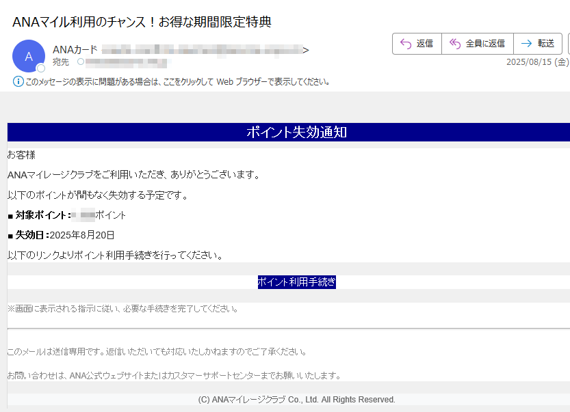Viewport: 570px width, 412px height.
Task: Click the copyright footer text
Action: point(297,400)
